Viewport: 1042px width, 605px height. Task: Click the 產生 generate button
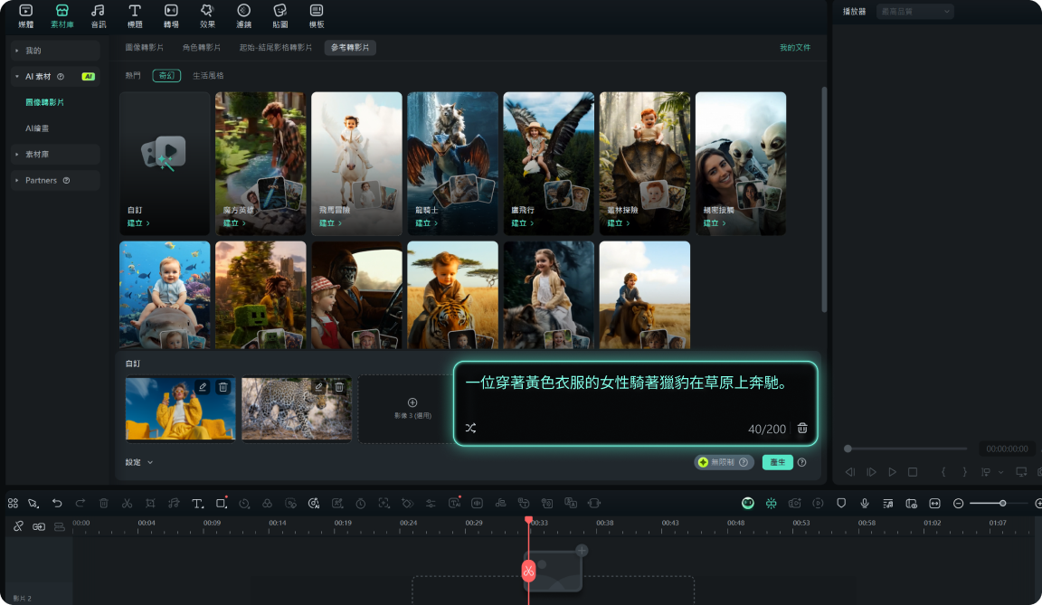coord(778,462)
